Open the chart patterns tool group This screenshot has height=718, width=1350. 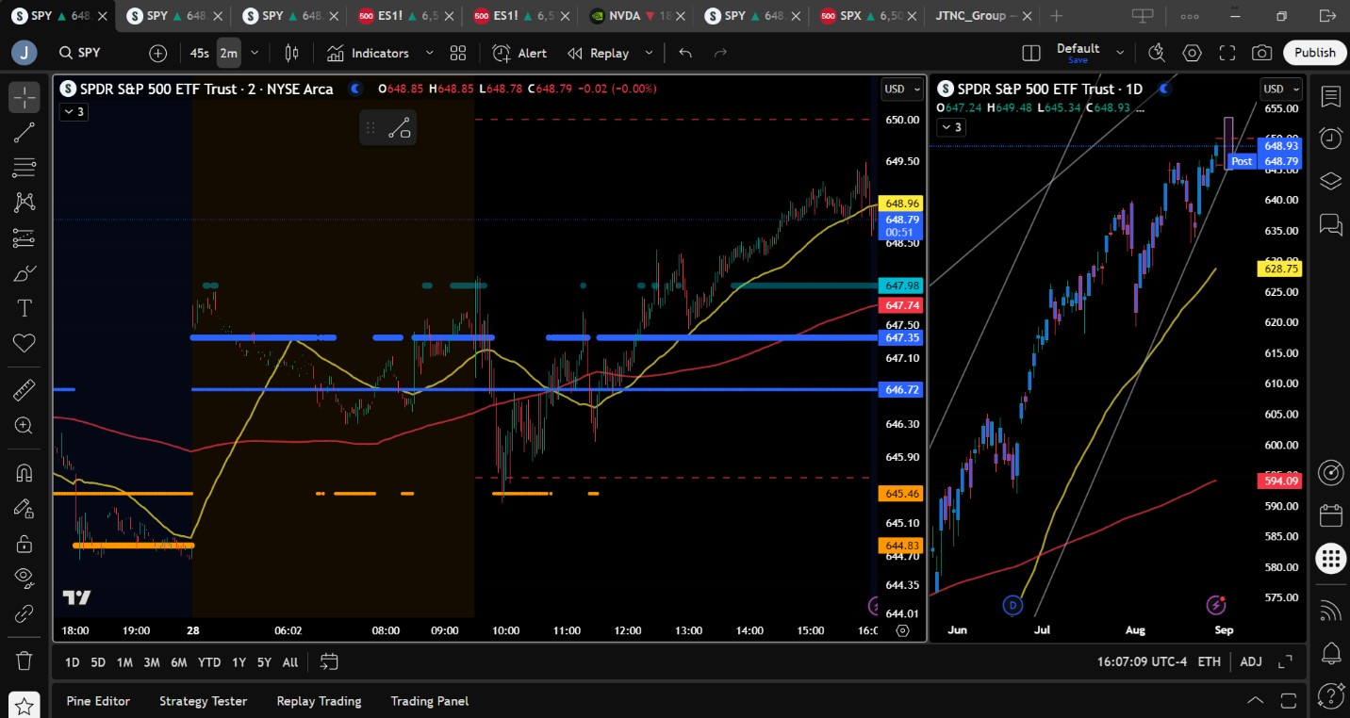click(x=25, y=203)
